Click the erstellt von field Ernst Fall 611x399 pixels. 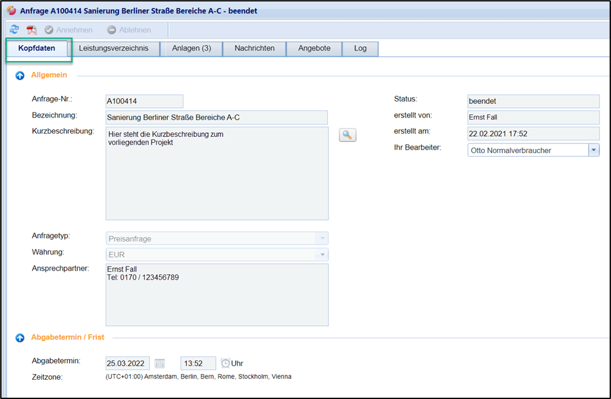[534, 118]
